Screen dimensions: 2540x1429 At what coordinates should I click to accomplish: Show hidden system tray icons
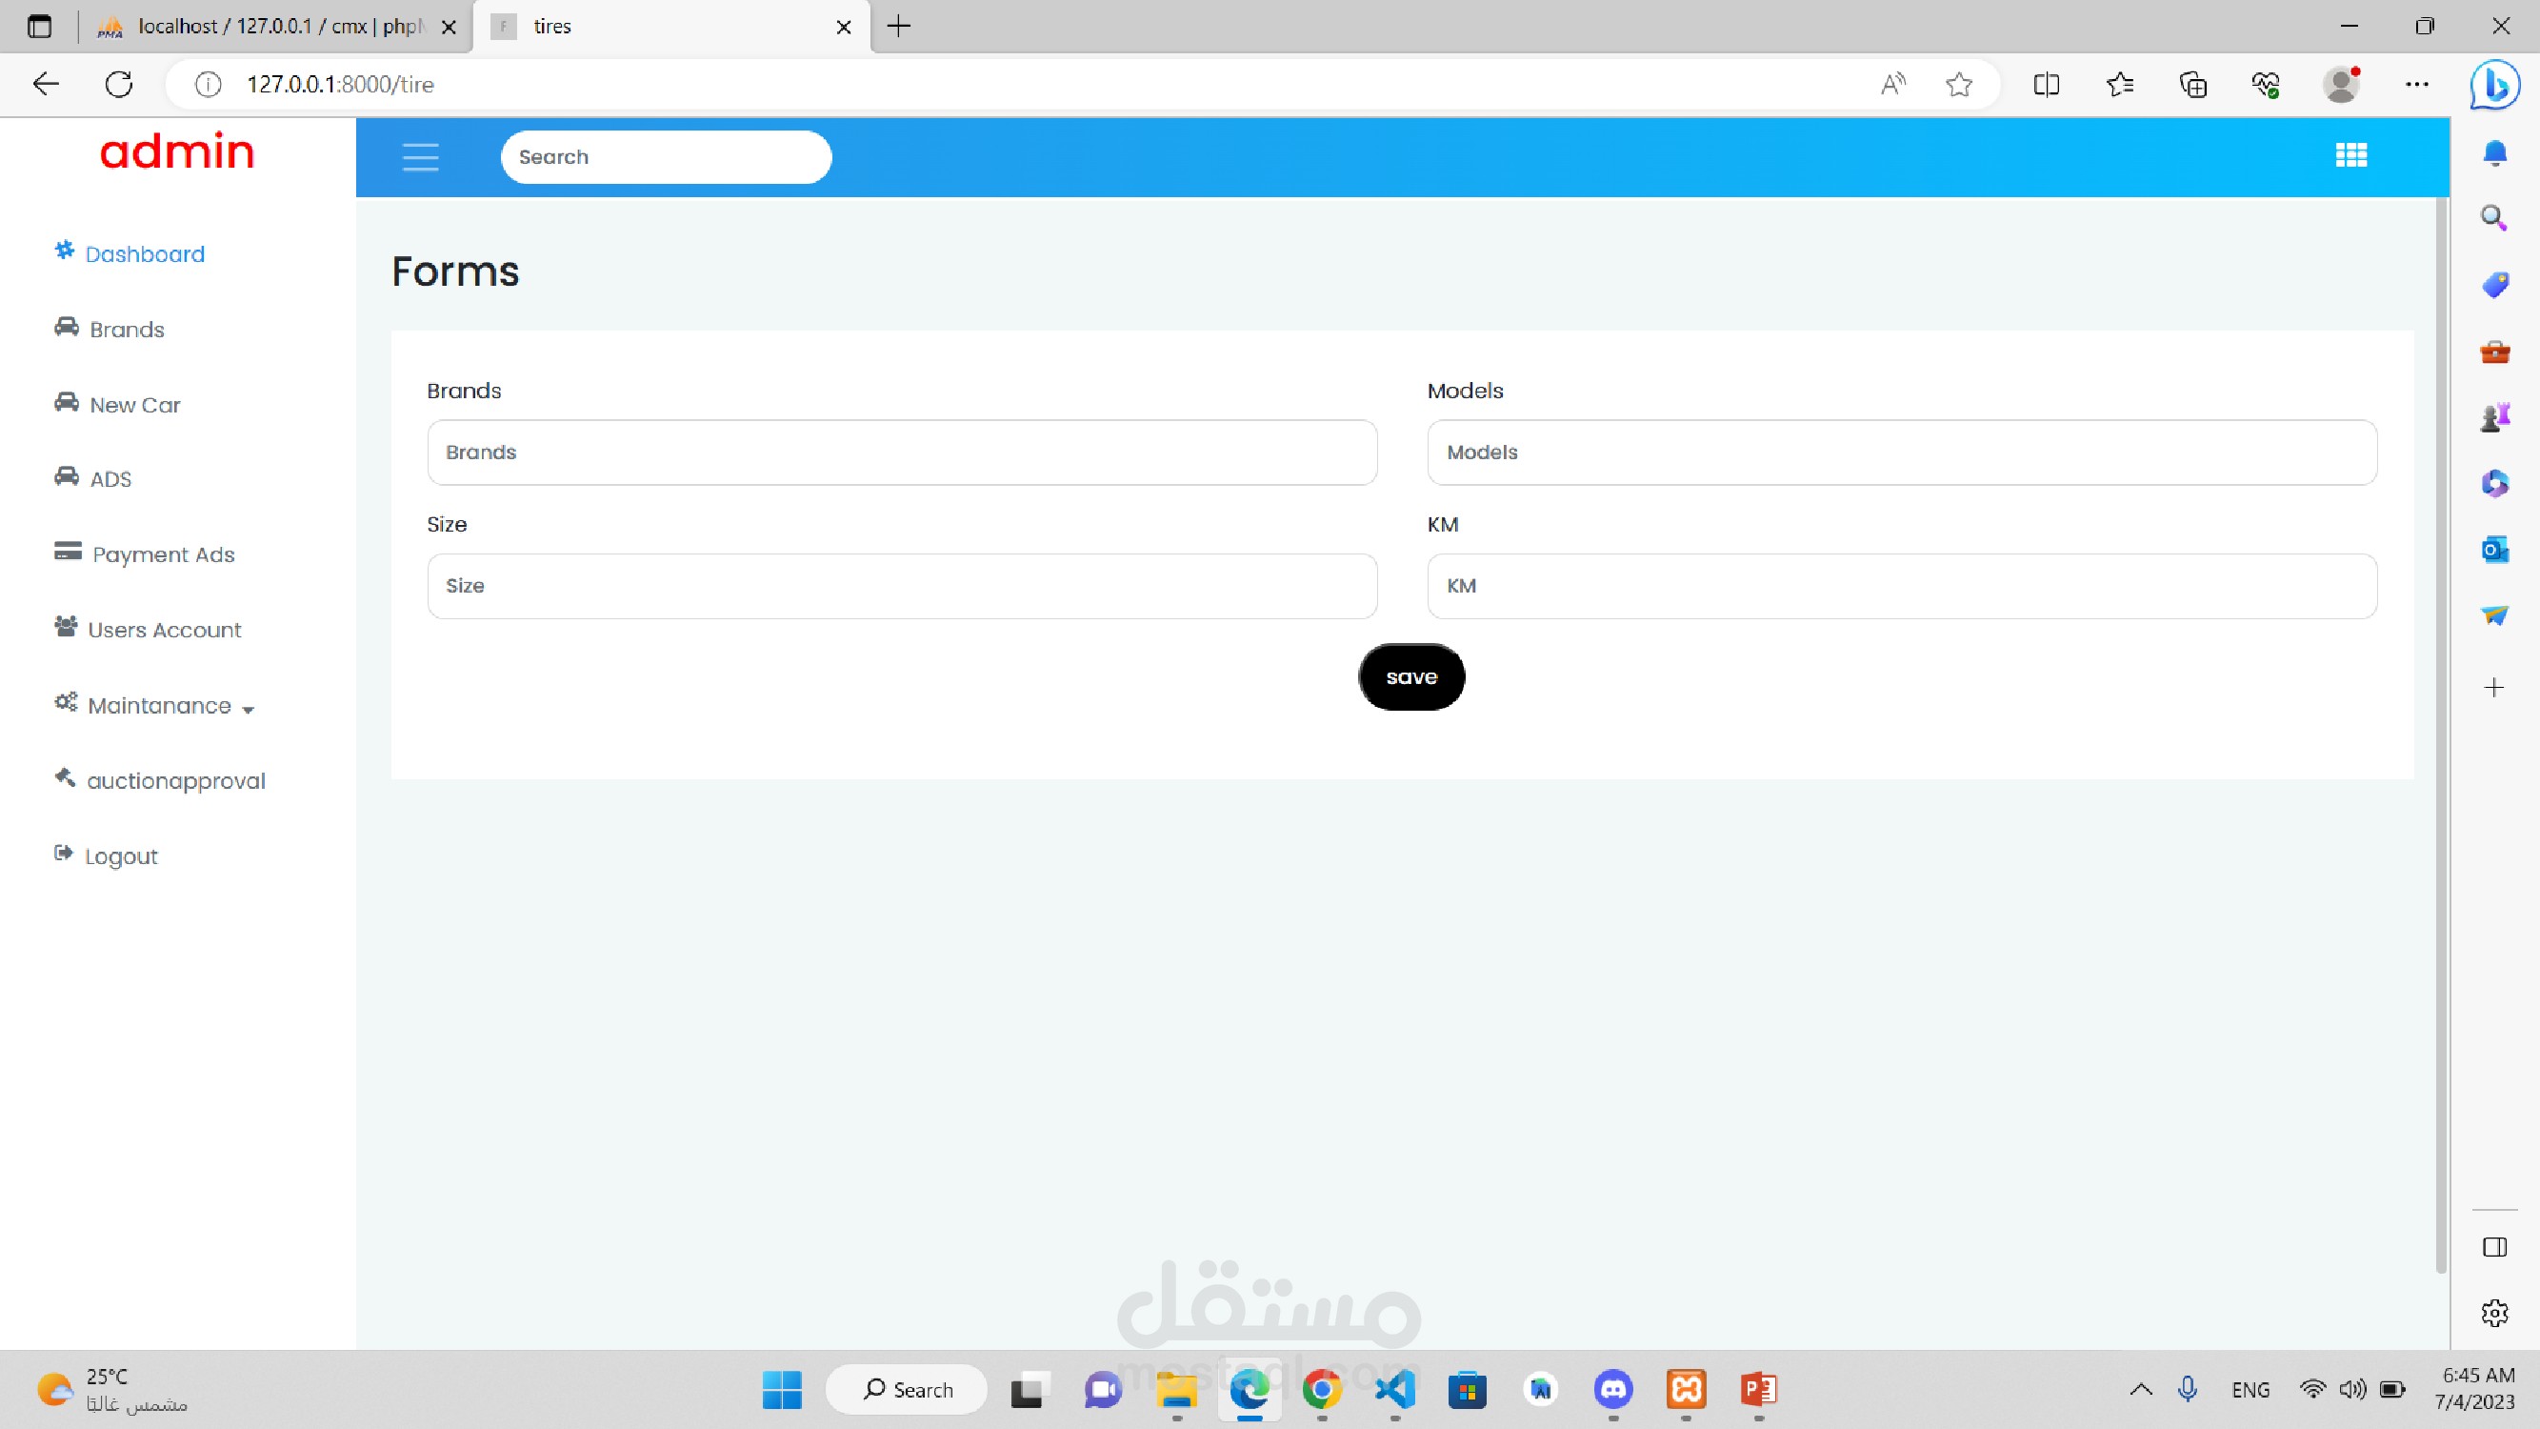coord(2140,1390)
